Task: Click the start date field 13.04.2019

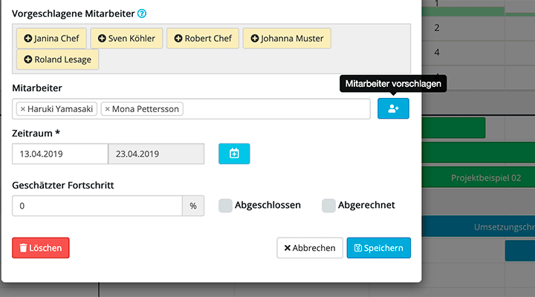Action: (x=60, y=154)
